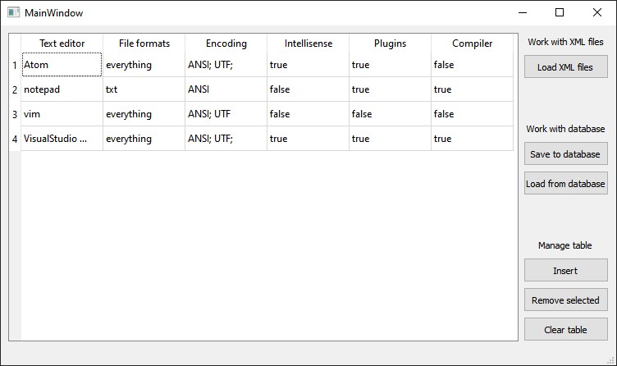617x366 pixels.
Task: Select the Text editor column header
Action: click(62, 43)
